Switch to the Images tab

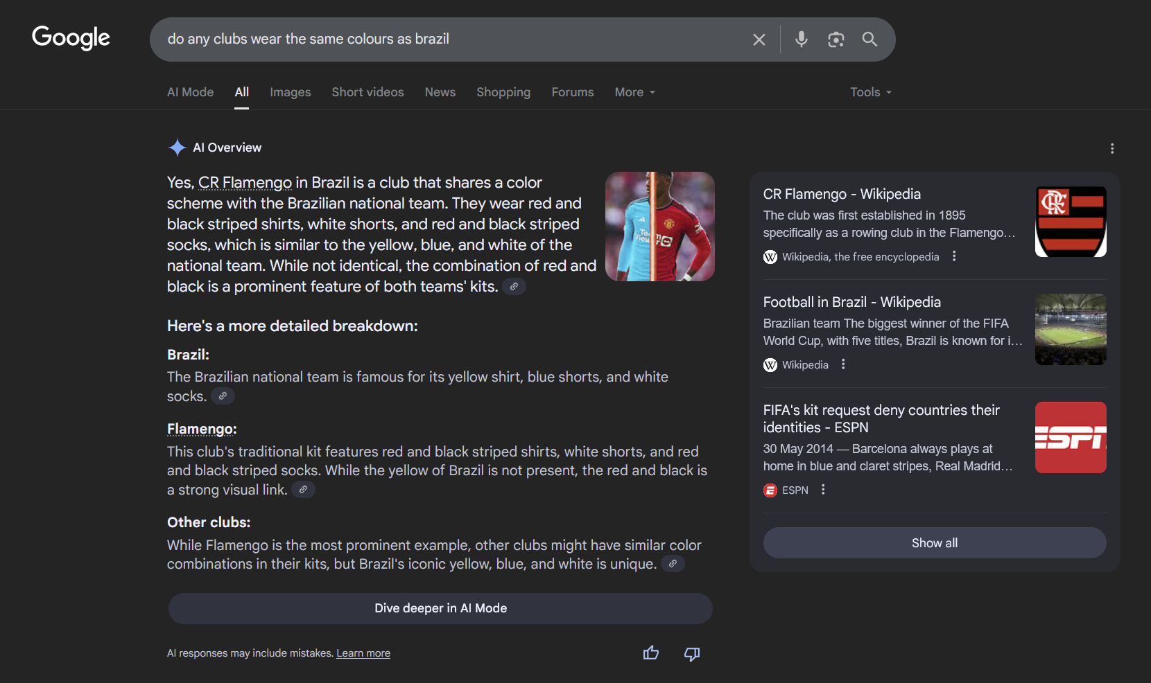point(290,92)
